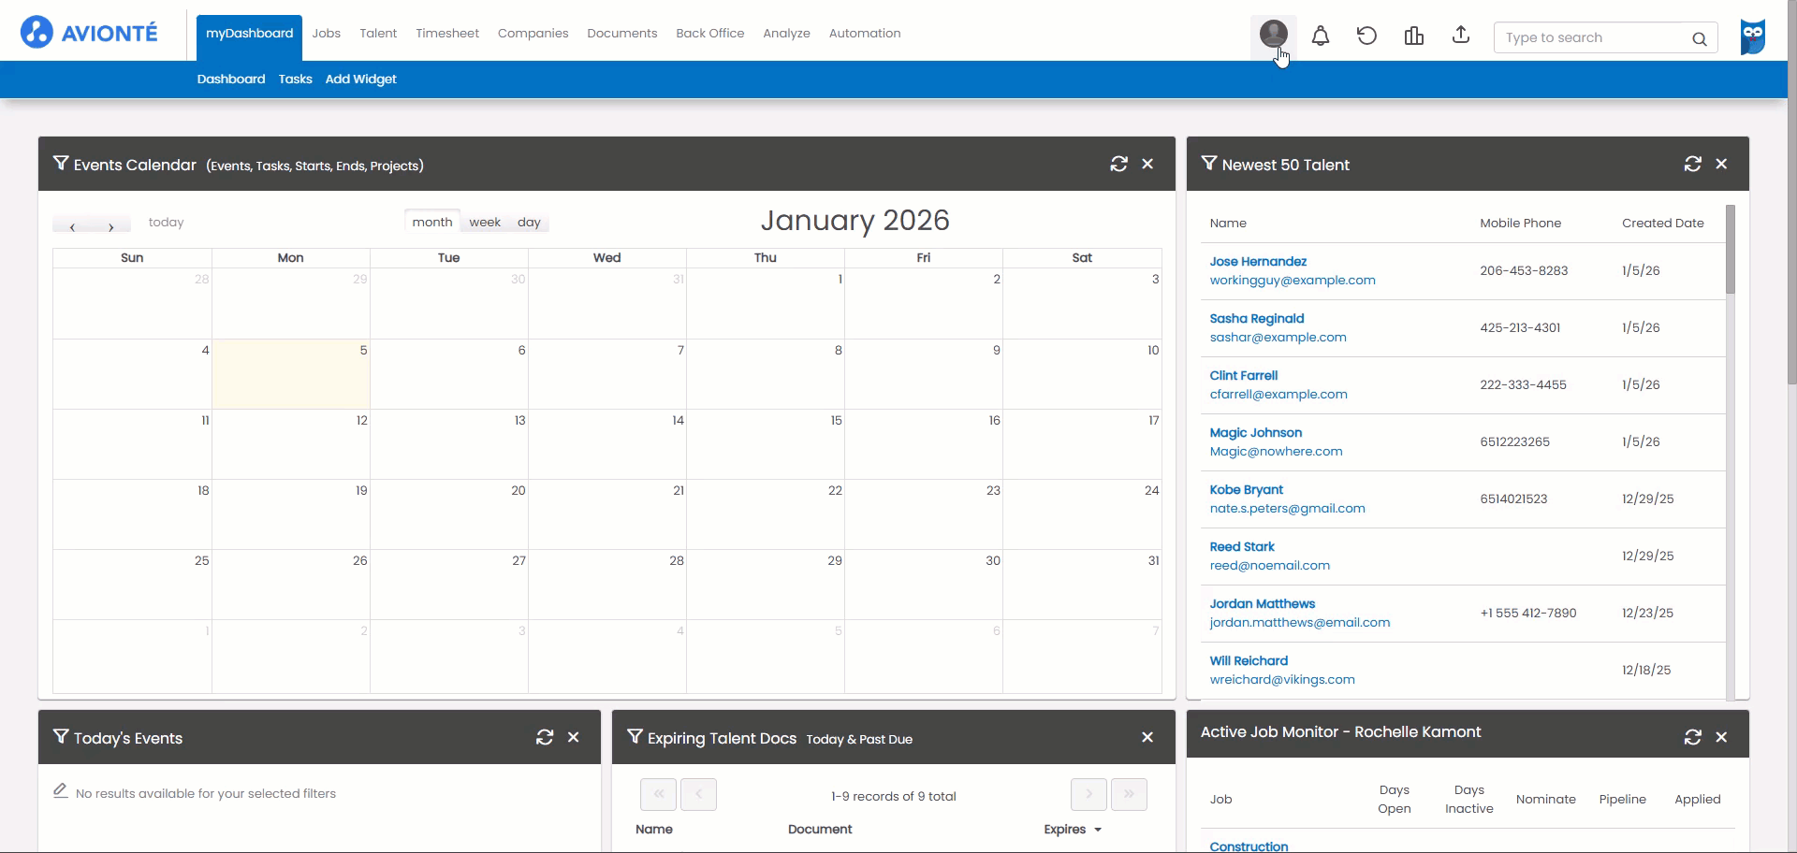Sort Expiring Docs by Document column
Image resolution: width=1797 pixels, height=853 pixels.
[820, 830]
